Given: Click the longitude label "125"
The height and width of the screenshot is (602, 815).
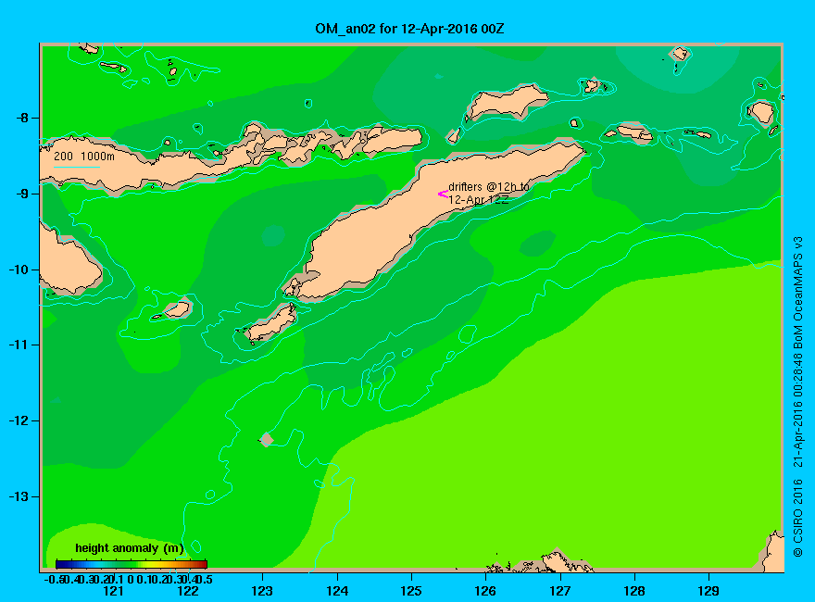Looking at the screenshot, I should (x=411, y=591).
